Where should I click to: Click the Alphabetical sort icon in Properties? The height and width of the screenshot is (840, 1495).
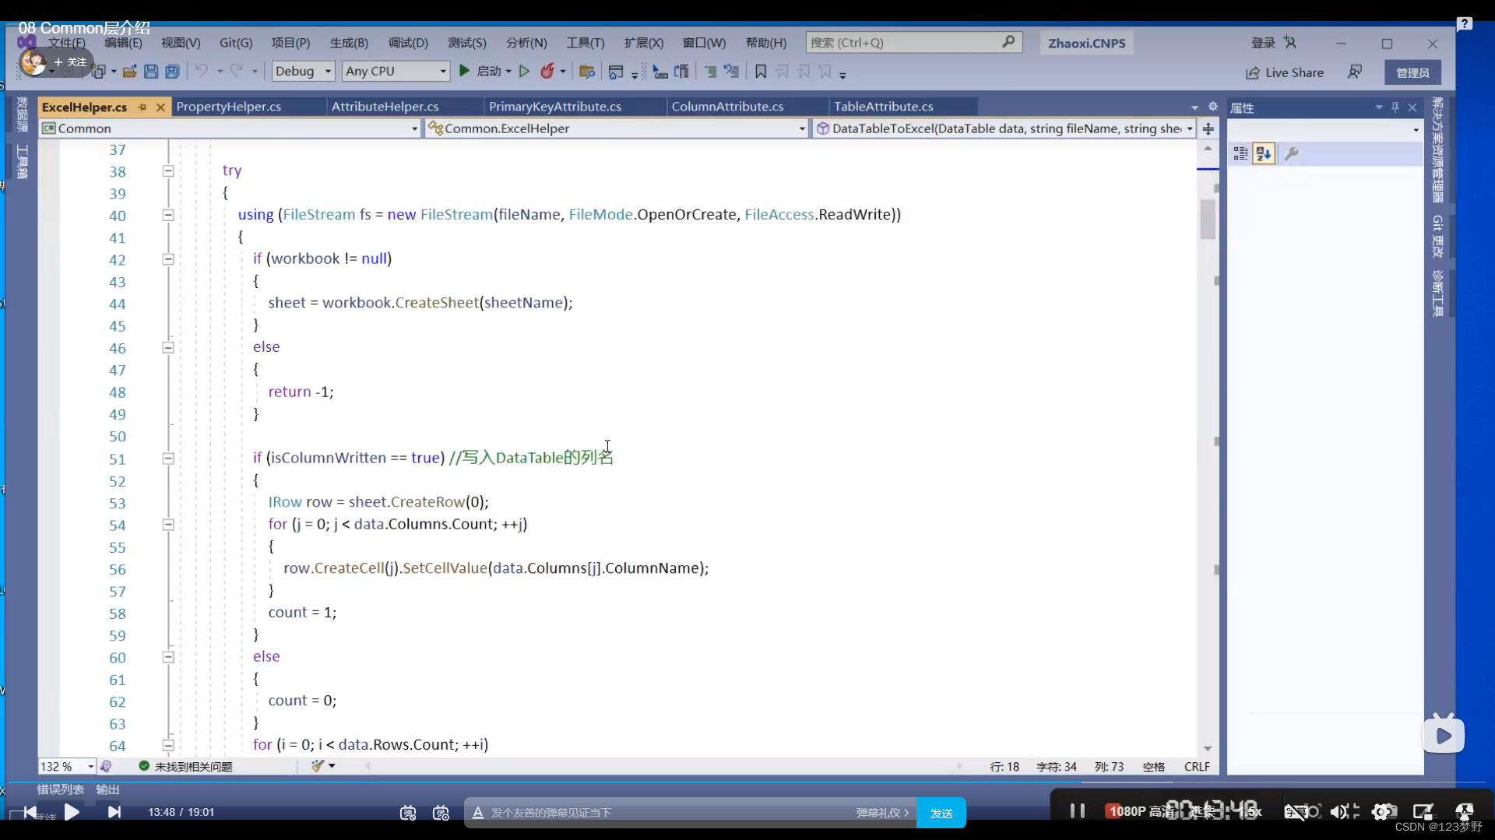(x=1264, y=154)
